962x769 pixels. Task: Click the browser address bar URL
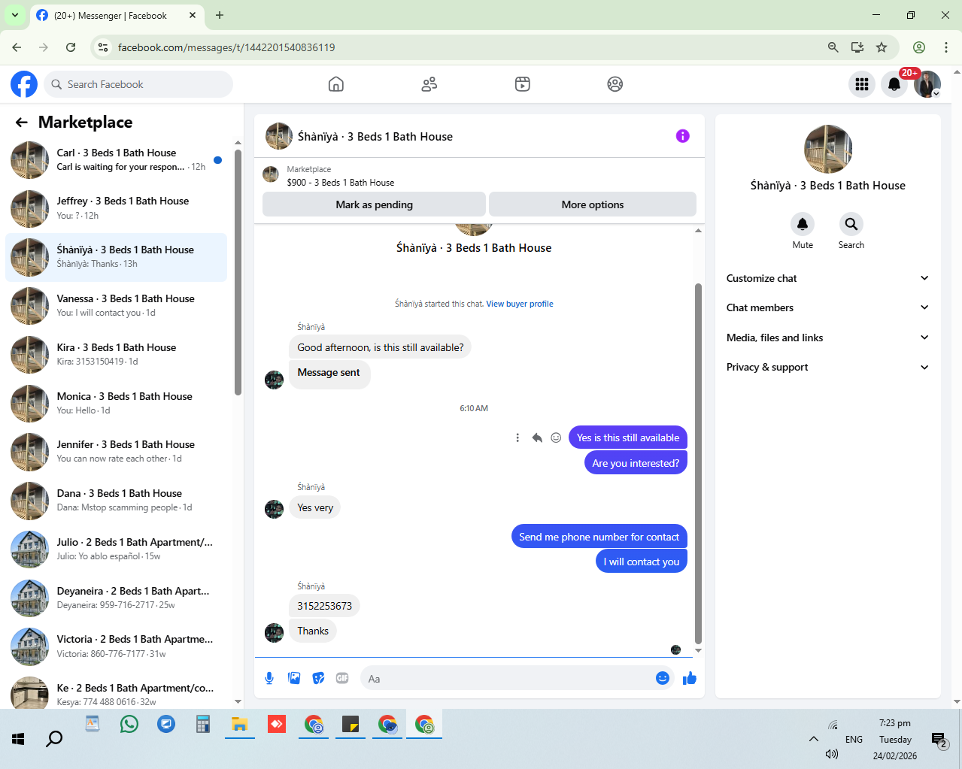coord(226,47)
